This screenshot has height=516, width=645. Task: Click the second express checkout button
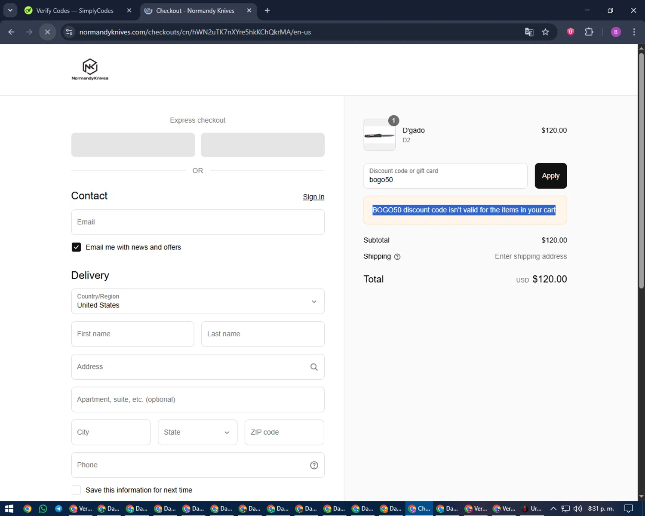263,145
